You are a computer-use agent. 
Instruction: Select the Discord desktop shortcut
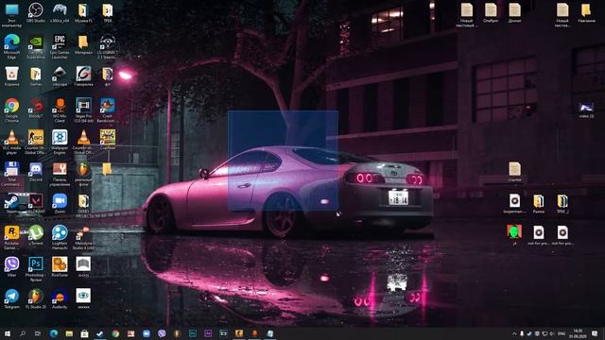36,169
